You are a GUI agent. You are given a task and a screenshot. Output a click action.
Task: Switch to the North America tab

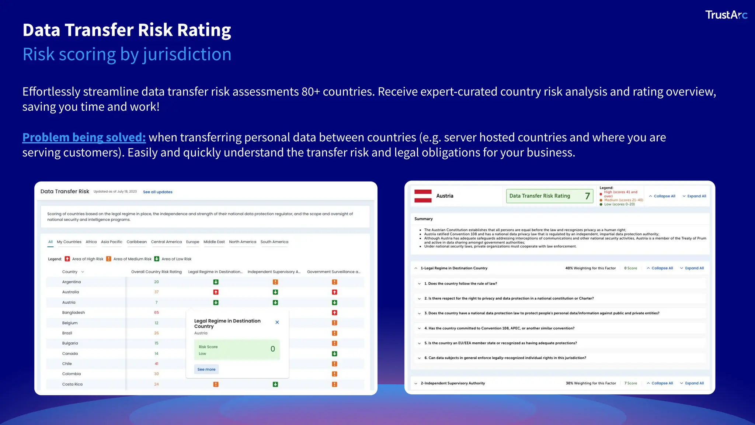243,242
